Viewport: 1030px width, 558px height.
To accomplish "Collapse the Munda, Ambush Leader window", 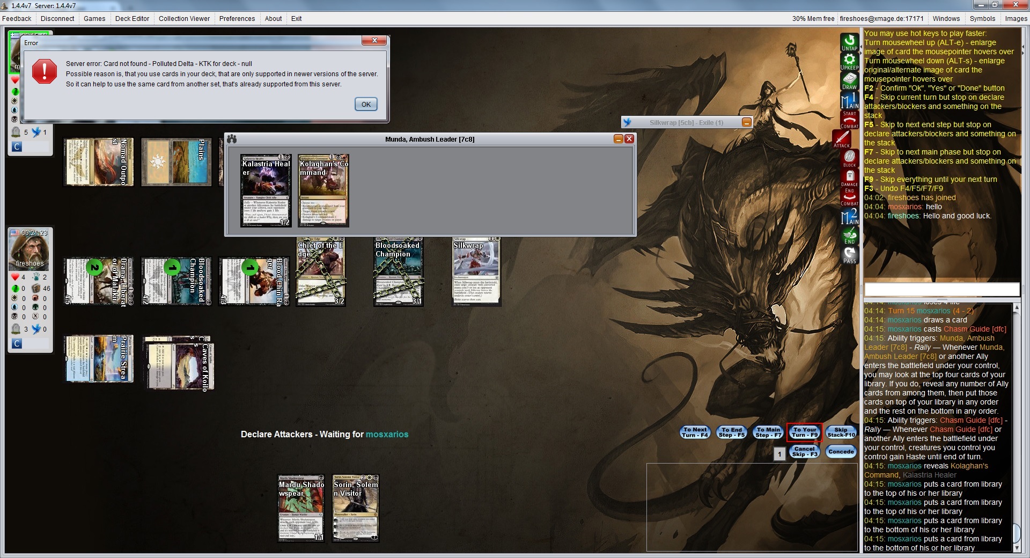I will coord(619,139).
